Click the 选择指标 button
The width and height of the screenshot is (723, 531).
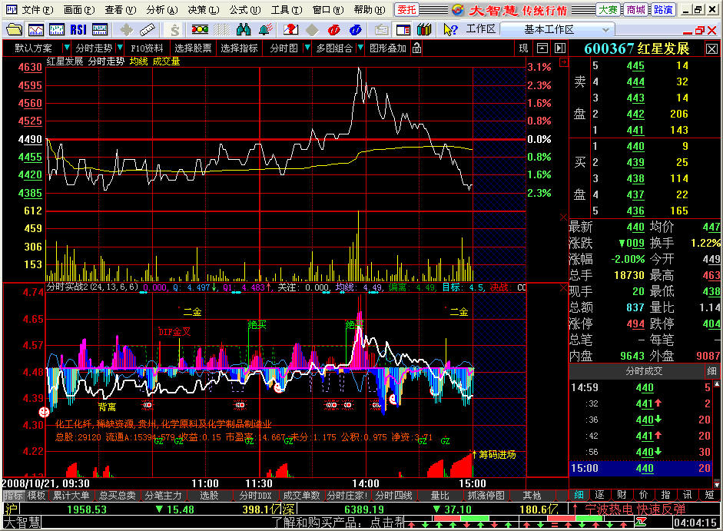click(x=239, y=48)
